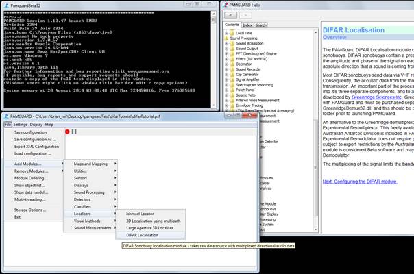414x274 pixels.
Task: Expand the Signal Amplifier tree node
Action: point(227,79)
